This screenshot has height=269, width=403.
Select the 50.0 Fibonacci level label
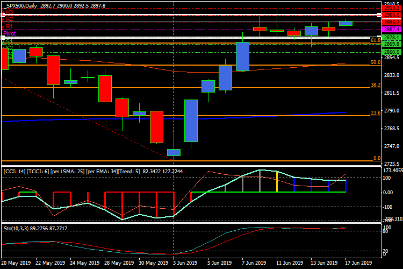[x=376, y=62]
